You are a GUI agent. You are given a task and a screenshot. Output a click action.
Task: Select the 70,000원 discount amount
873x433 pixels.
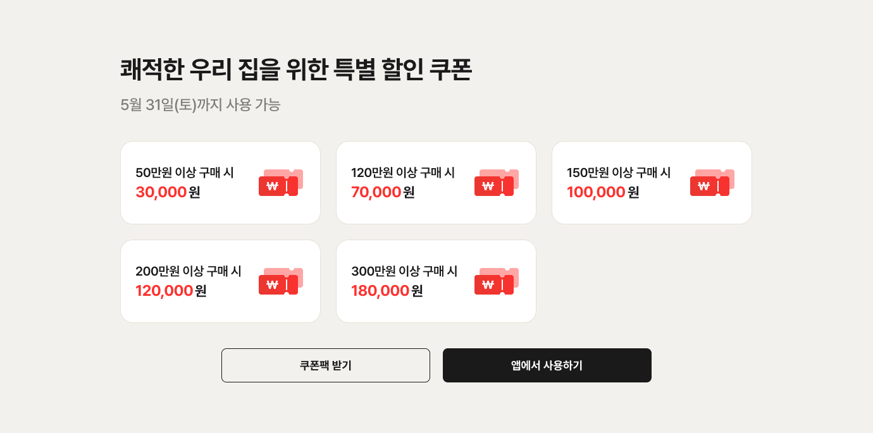point(383,192)
